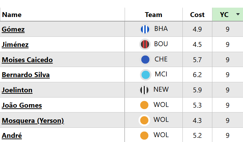Sort by the Cost column header
The height and width of the screenshot is (142, 243).
pos(197,15)
